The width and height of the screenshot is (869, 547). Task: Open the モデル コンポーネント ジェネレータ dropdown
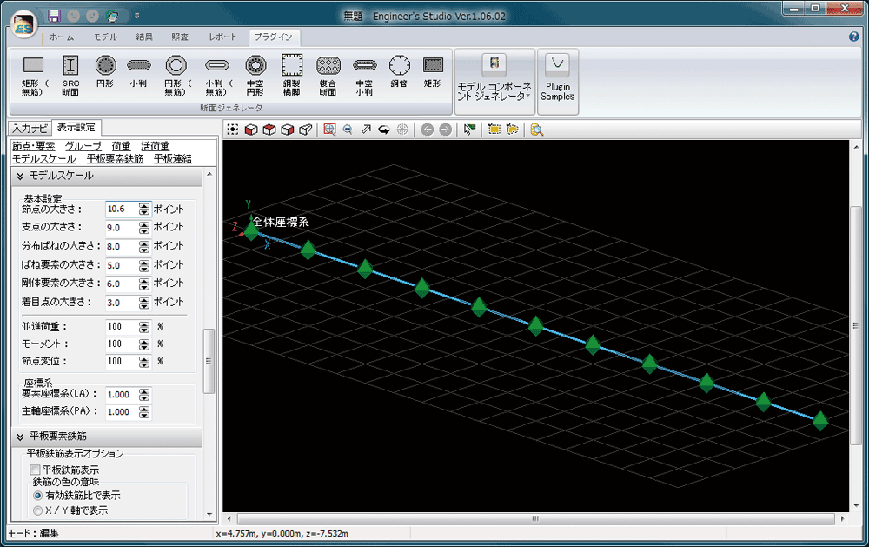tap(494, 80)
